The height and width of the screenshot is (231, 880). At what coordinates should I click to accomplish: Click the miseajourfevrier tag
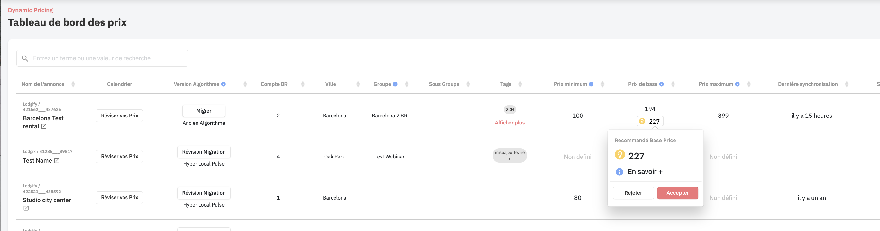pos(510,155)
